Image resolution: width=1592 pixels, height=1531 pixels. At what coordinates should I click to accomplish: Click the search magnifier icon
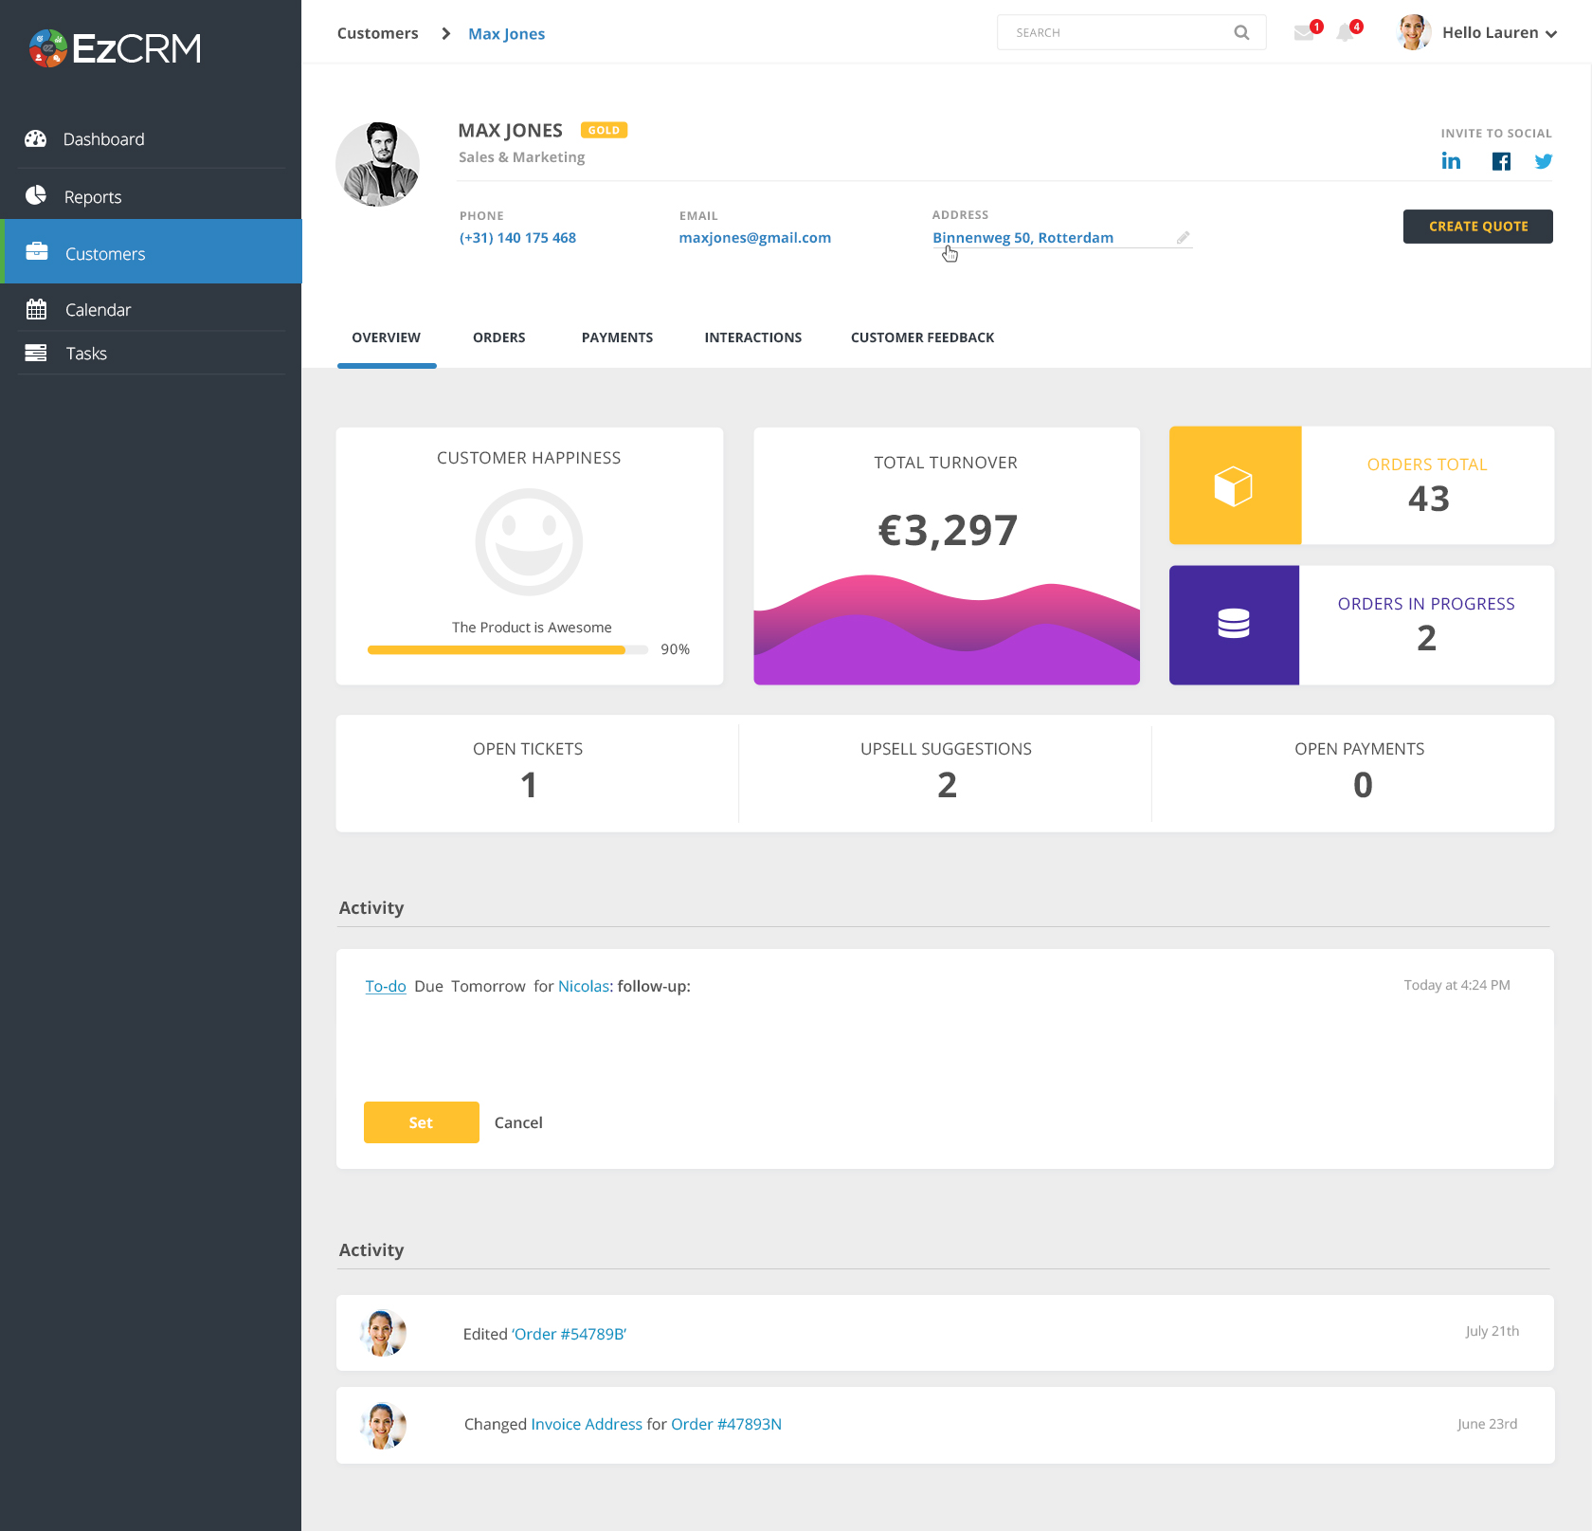(1241, 33)
